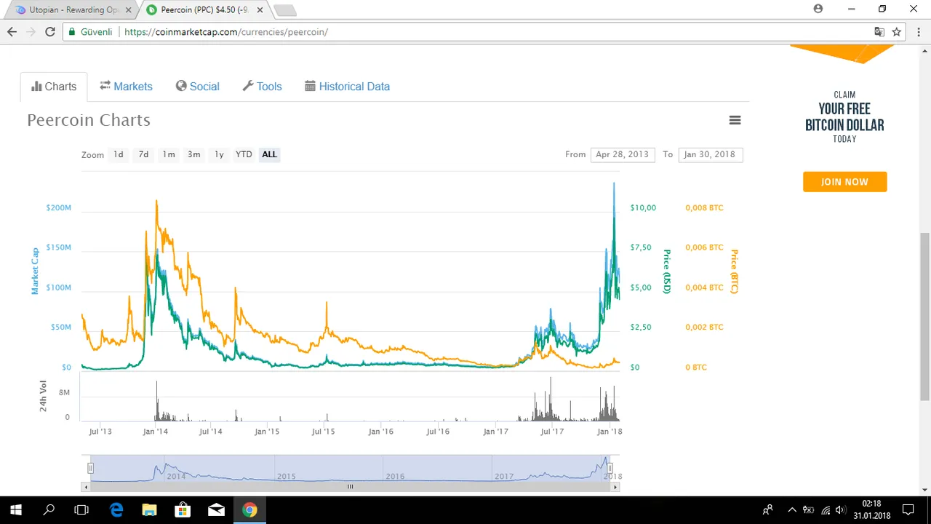Open the Mail app from the taskbar
Screen dimensions: 931x524
(216, 510)
